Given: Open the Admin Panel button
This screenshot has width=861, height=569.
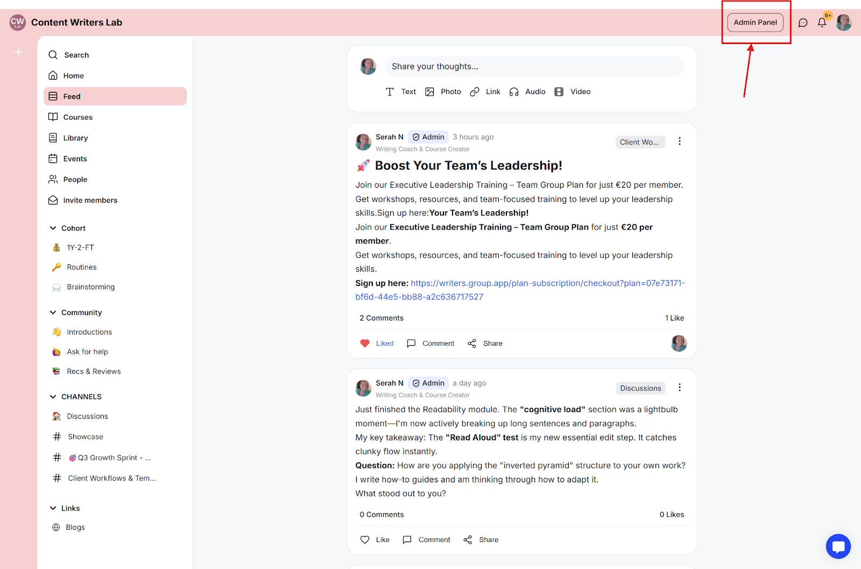Looking at the screenshot, I should coord(755,23).
